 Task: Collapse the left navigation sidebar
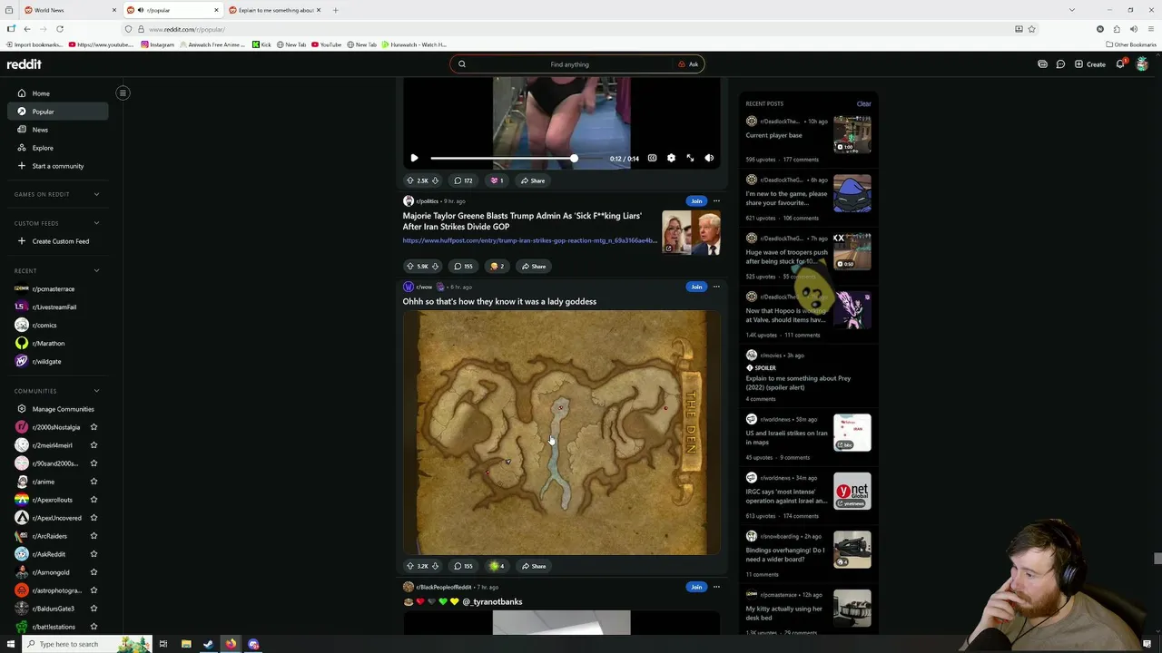coord(123,93)
